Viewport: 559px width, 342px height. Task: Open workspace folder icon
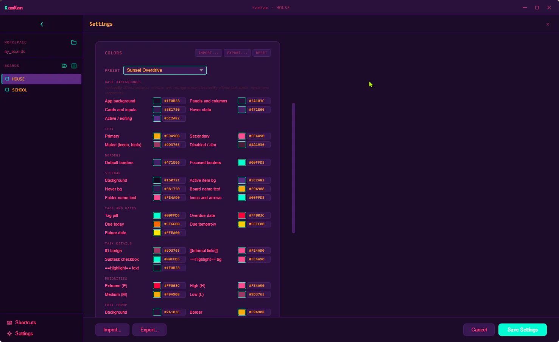(x=74, y=42)
